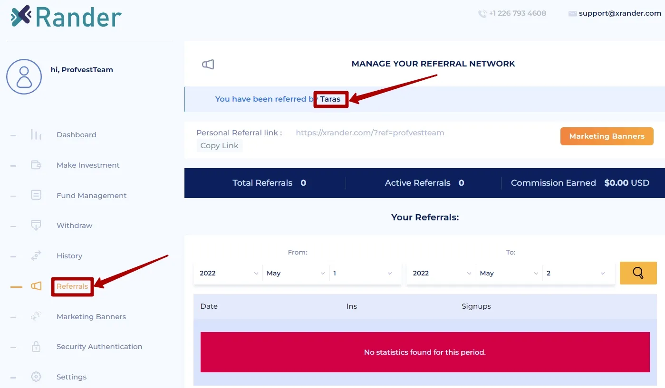Image resolution: width=665 pixels, height=388 pixels.
Task: Open the Dashboard menu item
Action: [x=77, y=135]
